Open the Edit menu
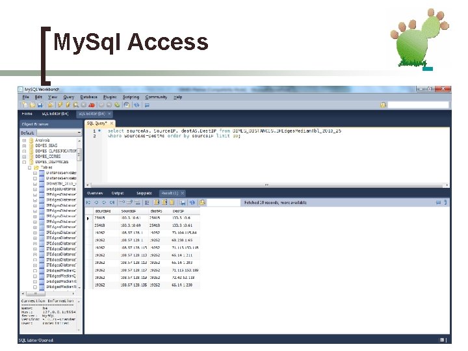This screenshot has height=351, width=468. tap(38, 97)
